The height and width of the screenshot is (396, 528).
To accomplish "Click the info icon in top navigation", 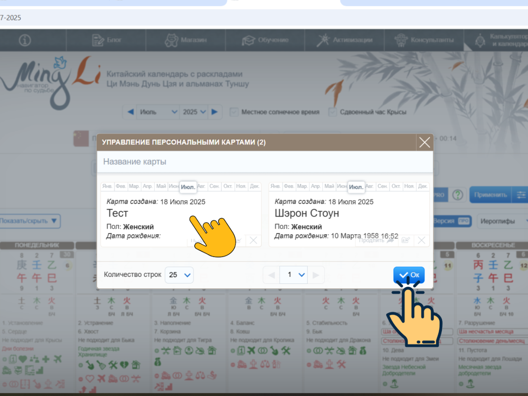I will [x=25, y=40].
